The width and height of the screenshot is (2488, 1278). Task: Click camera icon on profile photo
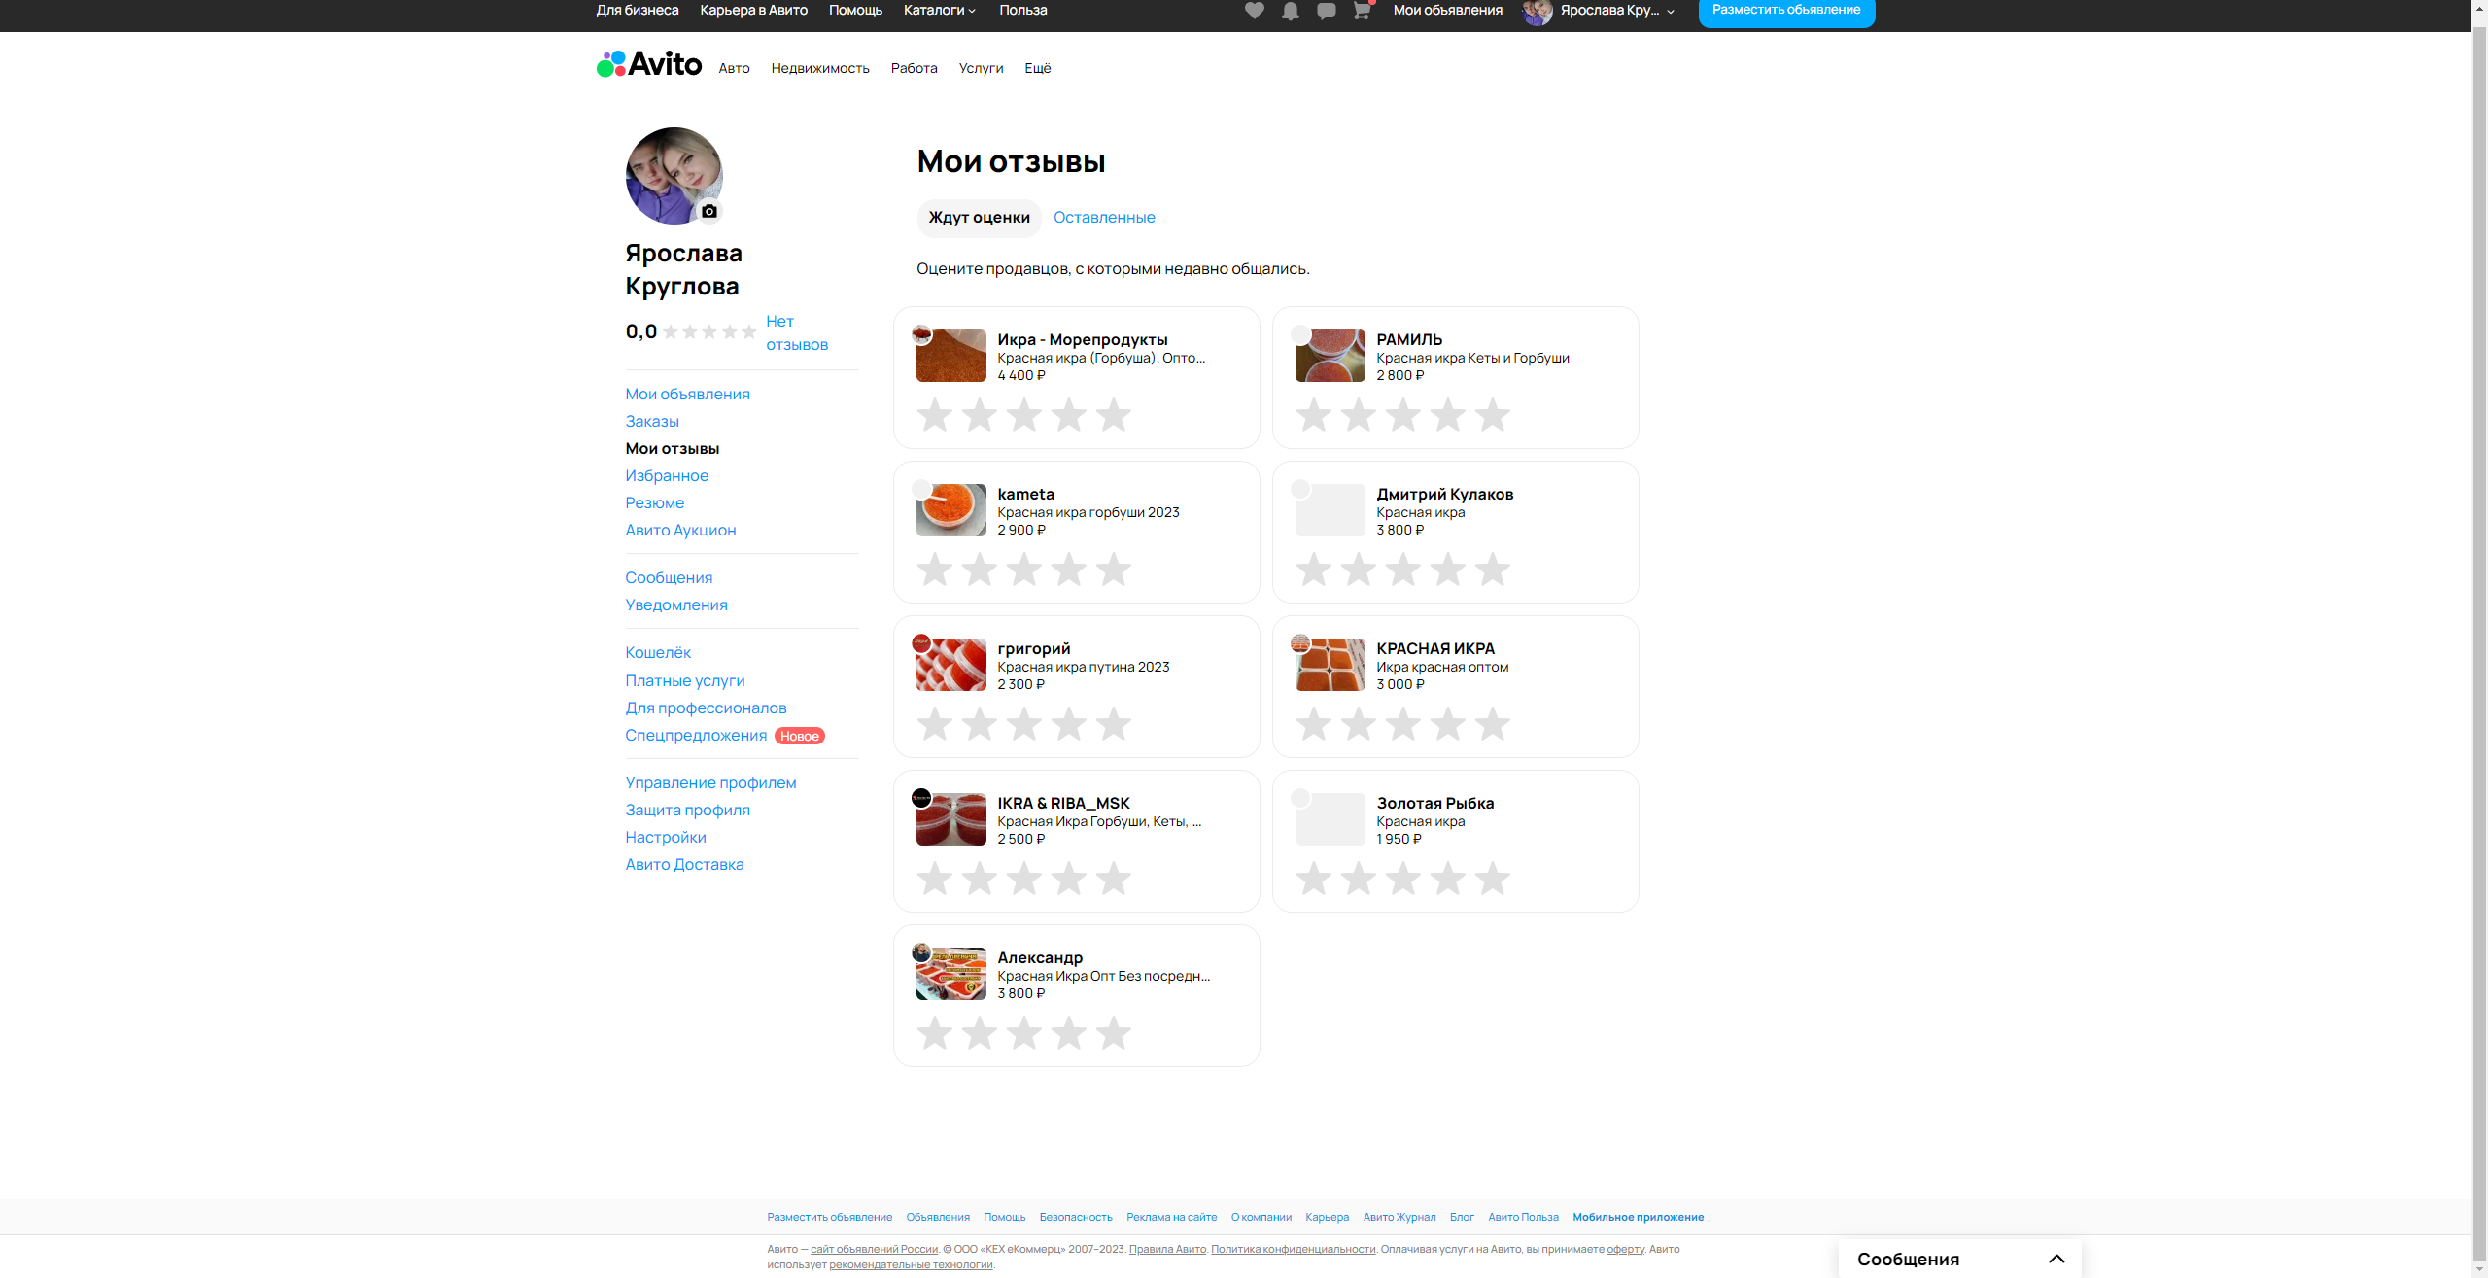pyautogui.click(x=709, y=211)
